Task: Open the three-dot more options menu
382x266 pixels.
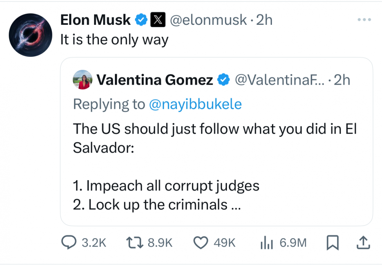Action: pos(363,19)
